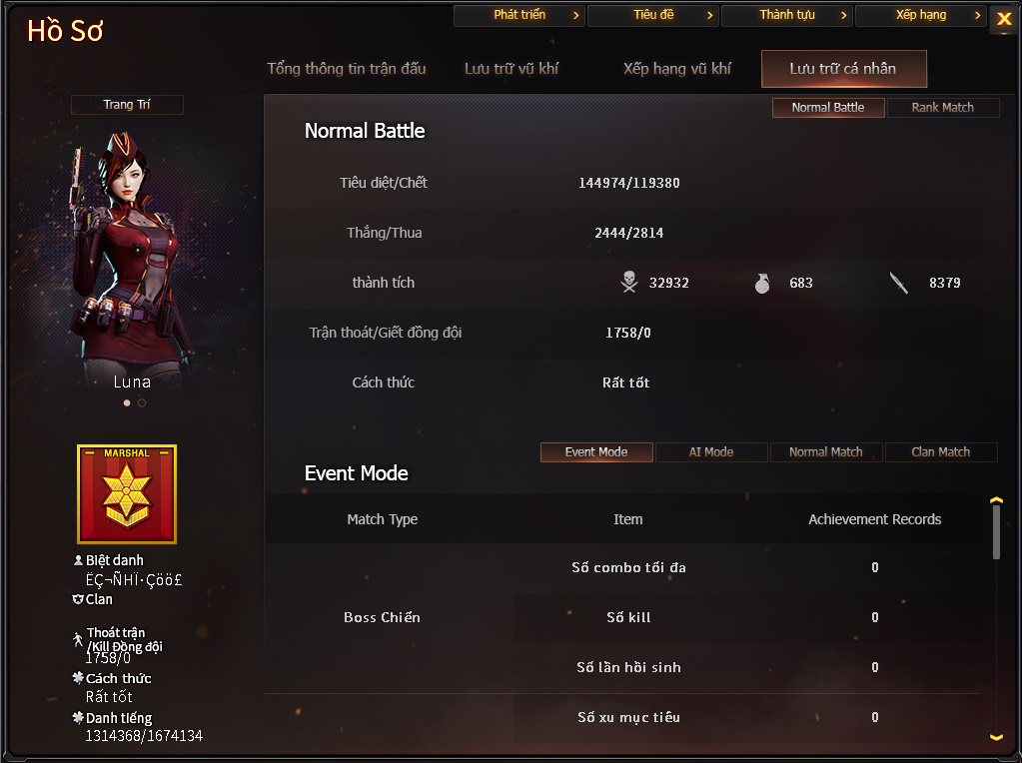Click the Thoát trận running man icon

pyautogui.click(x=78, y=639)
